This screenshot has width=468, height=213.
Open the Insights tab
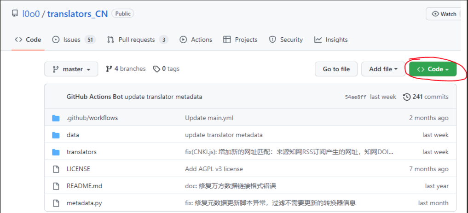(331, 40)
